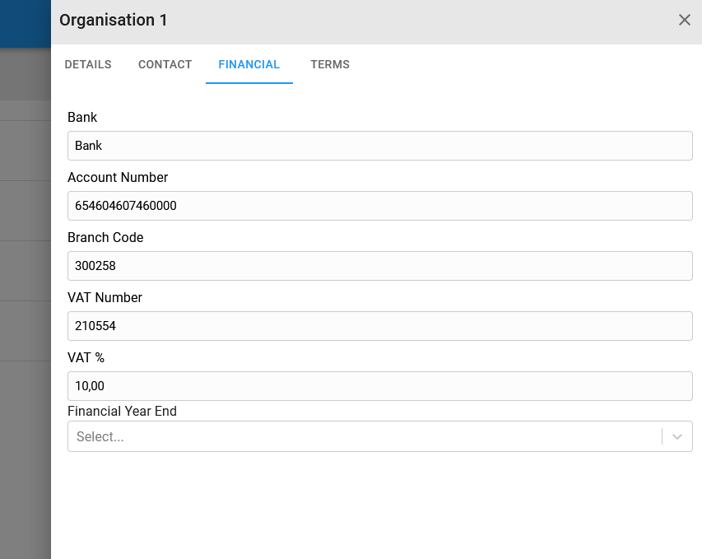
Task: Expand Financial Year End using chevron arrow
Action: [x=677, y=436]
